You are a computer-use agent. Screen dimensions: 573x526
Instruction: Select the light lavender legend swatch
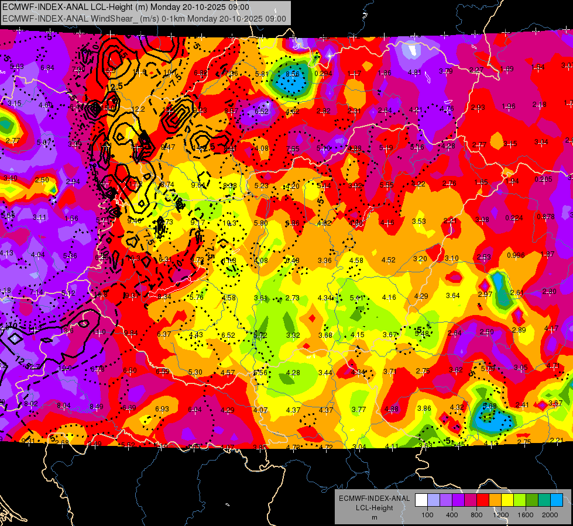click(x=434, y=500)
